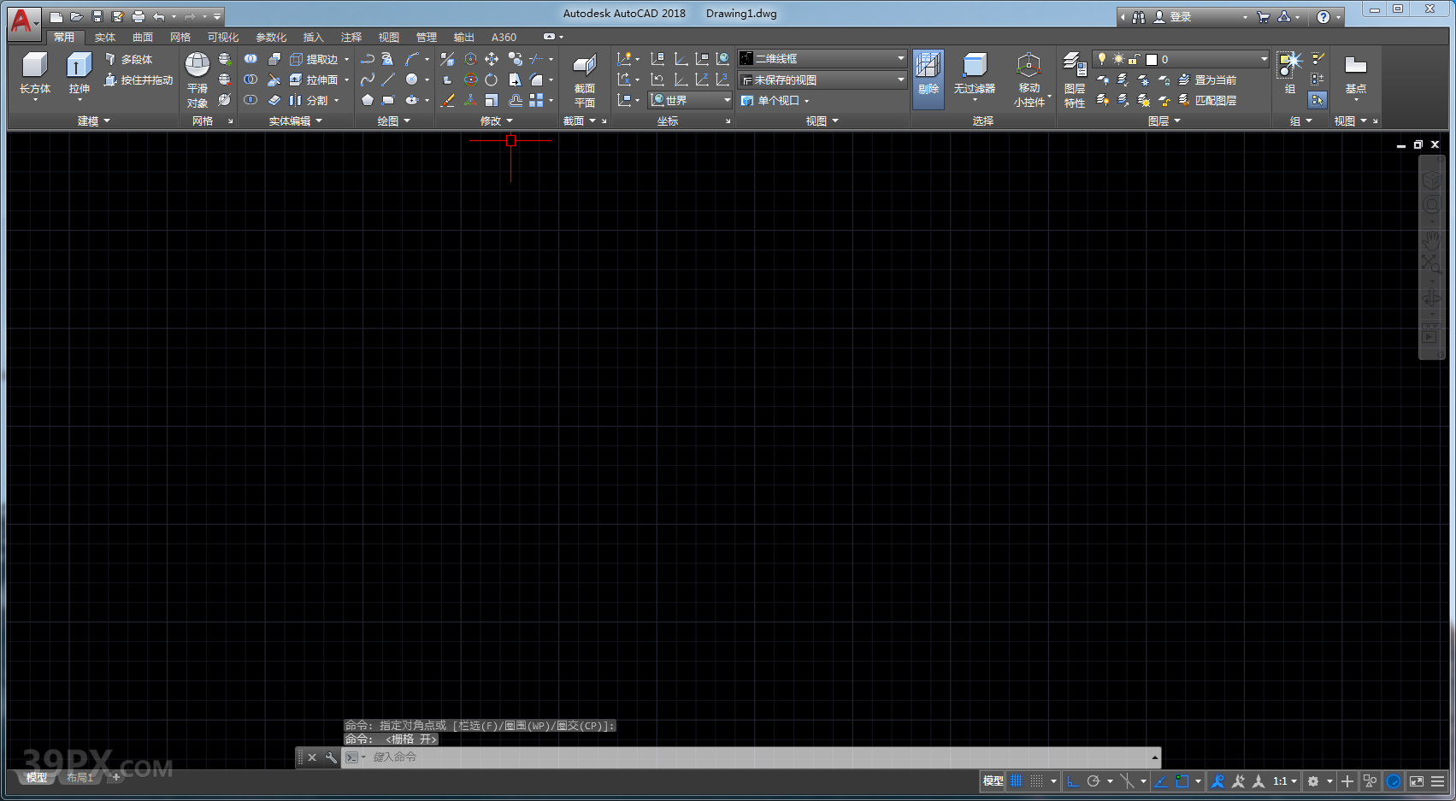Toggle object snap in status bar
Image resolution: width=1456 pixels, height=801 pixels.
(1182, 780)
